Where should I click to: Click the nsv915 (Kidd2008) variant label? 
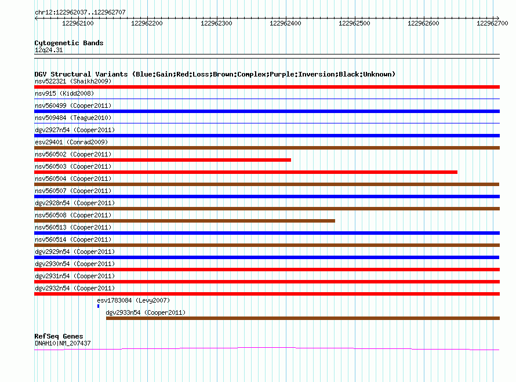point(64,93)
